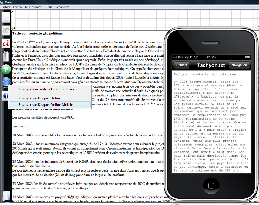259x205 pixels.
Task: Click the green megaphone icon
Action: point(6,69)
